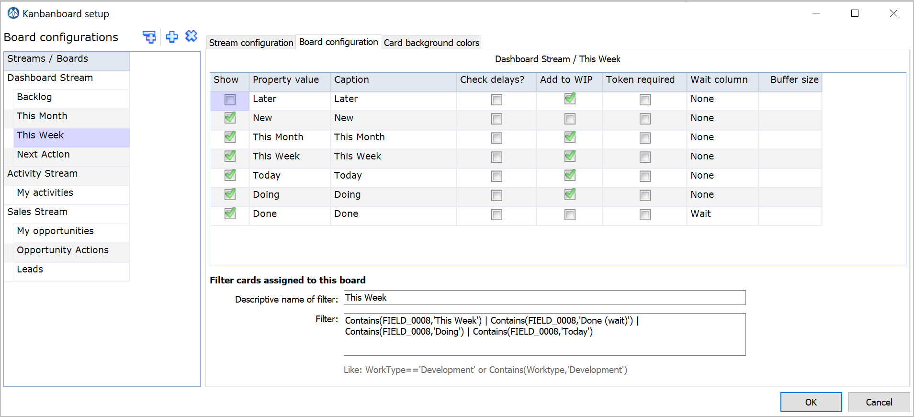
Task: Tick Token required for Today row
Action: pyautogui.click(x=645, y=176)
